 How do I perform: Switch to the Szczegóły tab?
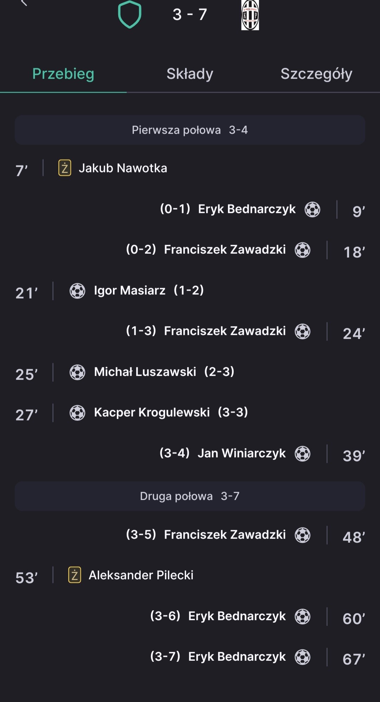(317, 74)
